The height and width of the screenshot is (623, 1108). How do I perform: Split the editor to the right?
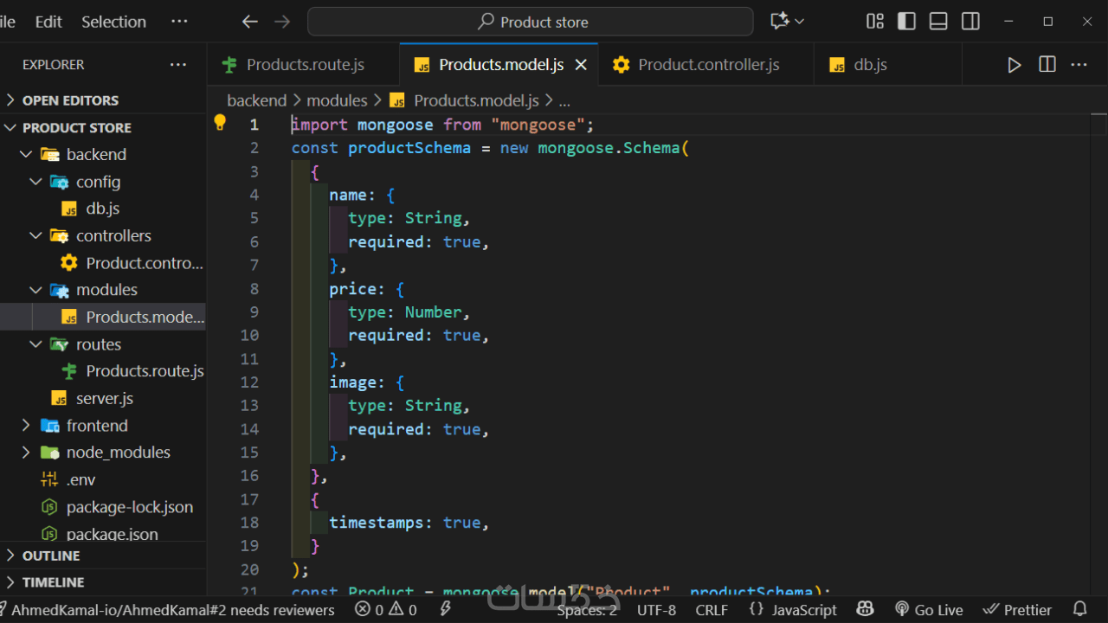pyautogui.click(x=1047, y=65)
